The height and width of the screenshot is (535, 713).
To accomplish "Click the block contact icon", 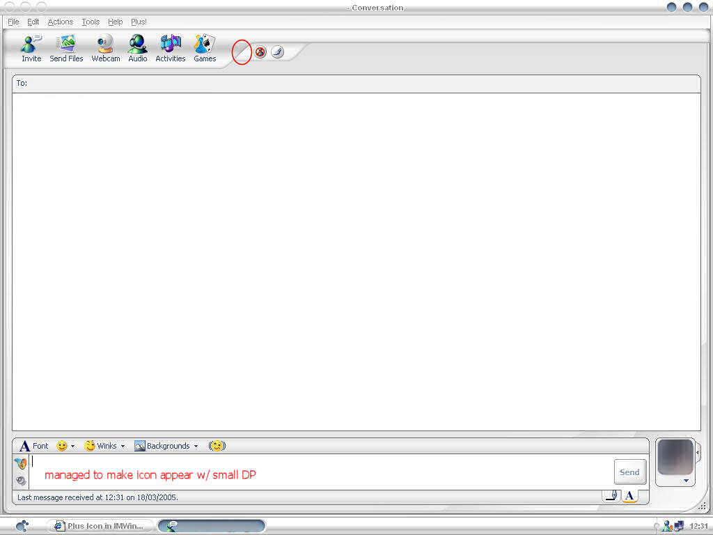I will coord(260,52).
